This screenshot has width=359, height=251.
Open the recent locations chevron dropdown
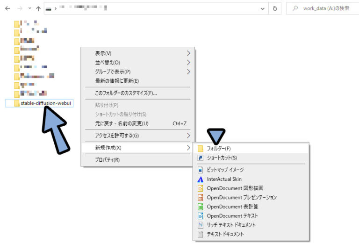[x=30, y=8]
